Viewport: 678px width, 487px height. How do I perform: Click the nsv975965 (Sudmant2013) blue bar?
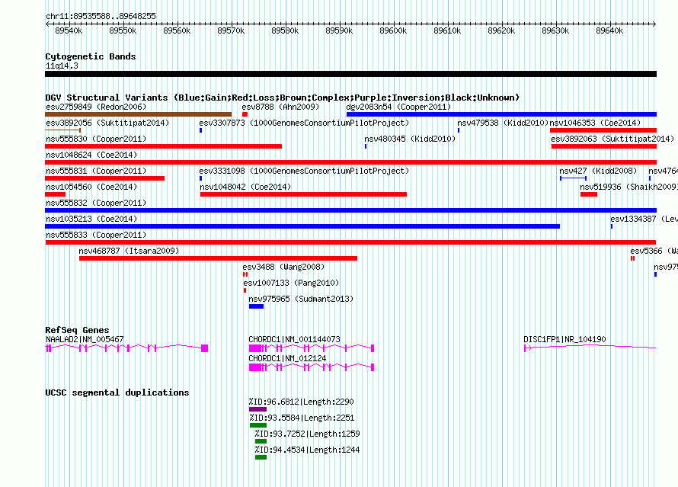(257, 306)
